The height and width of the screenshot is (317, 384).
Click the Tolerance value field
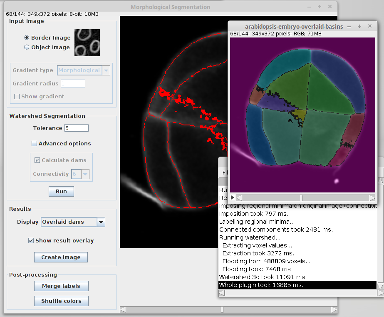coord(77,128)
